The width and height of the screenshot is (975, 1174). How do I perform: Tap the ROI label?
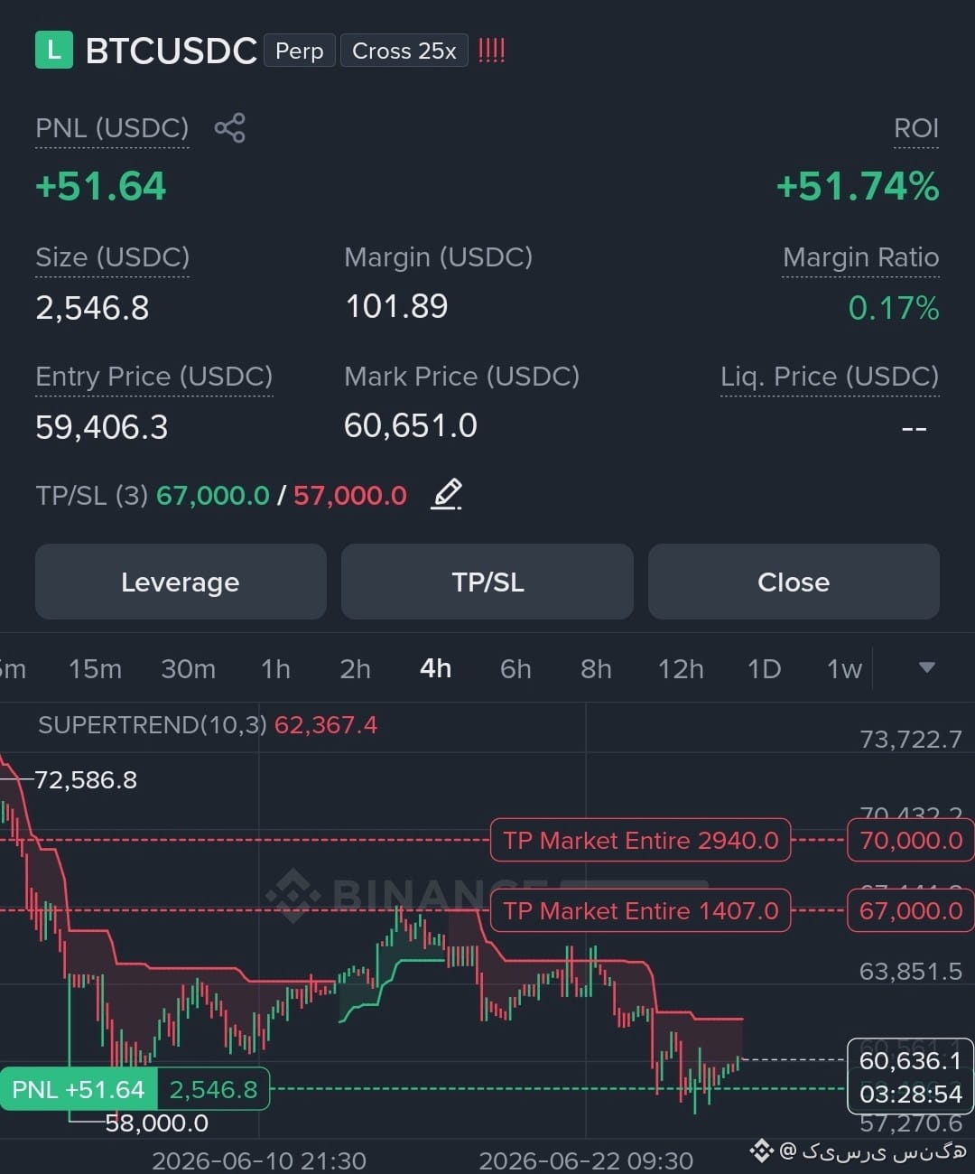(916, 128)
